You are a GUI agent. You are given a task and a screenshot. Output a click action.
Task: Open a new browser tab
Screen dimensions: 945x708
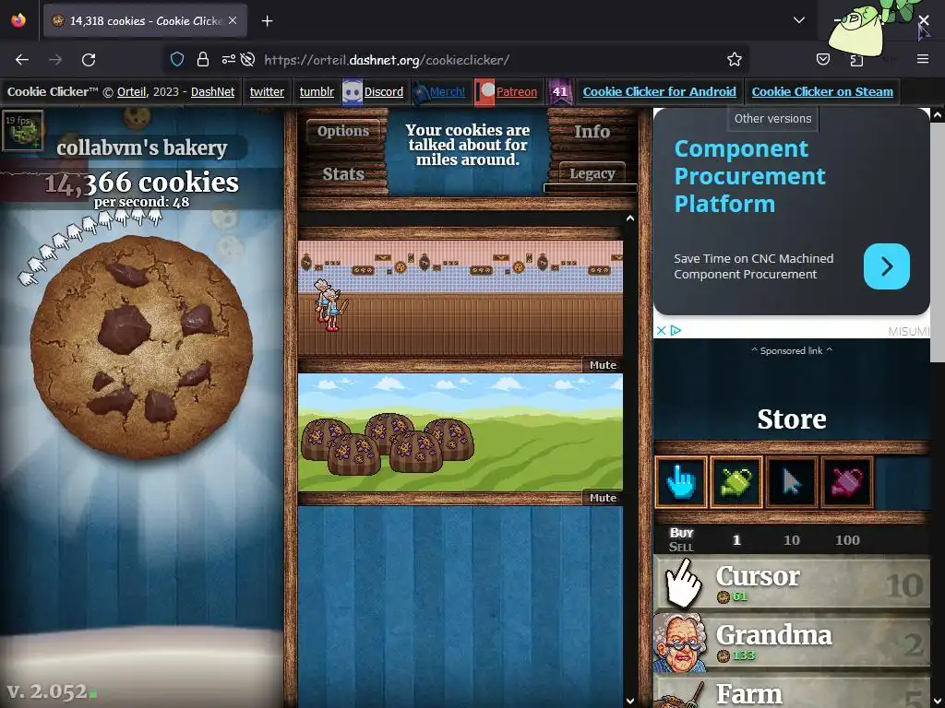coord(267,21)
